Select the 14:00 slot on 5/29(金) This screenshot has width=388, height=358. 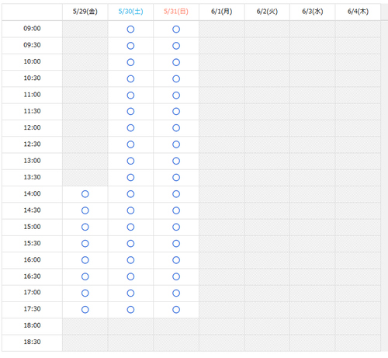click(85, 194)
